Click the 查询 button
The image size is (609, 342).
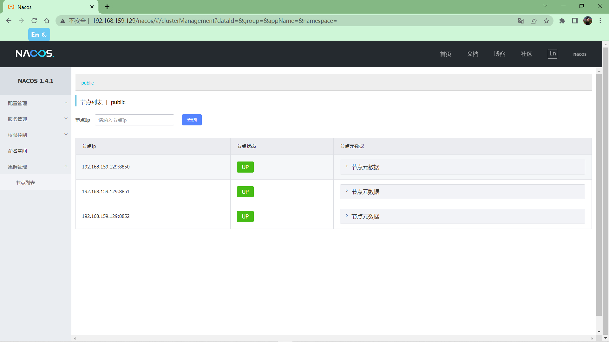coord(192,120)
